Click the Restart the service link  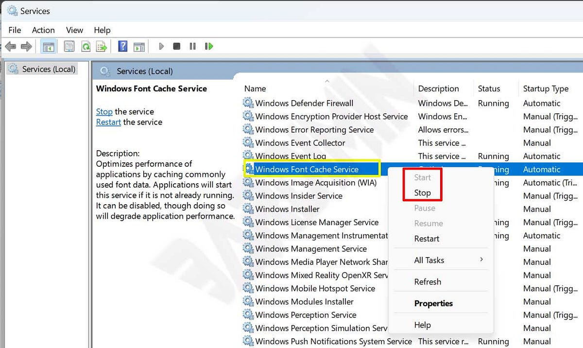108,122
